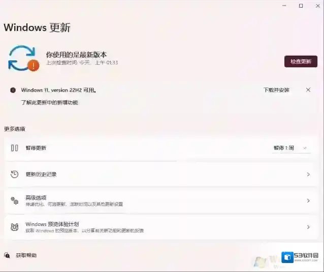Open Windows 预览体验计划 chevron arrow
324x272 pixels.
click(308, 227)
